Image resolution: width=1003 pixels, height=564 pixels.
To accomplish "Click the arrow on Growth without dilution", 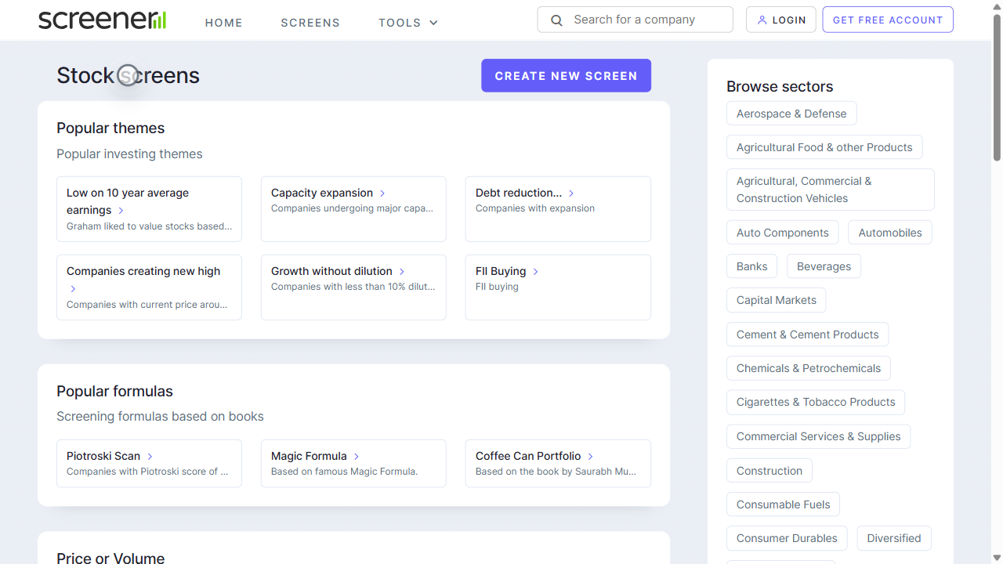I will [x=402, y=271].
